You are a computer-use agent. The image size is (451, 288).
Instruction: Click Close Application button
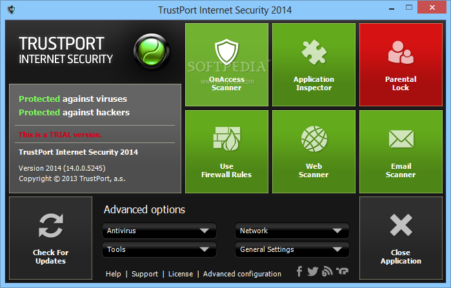pyautogui.click(x=401, y=238)
